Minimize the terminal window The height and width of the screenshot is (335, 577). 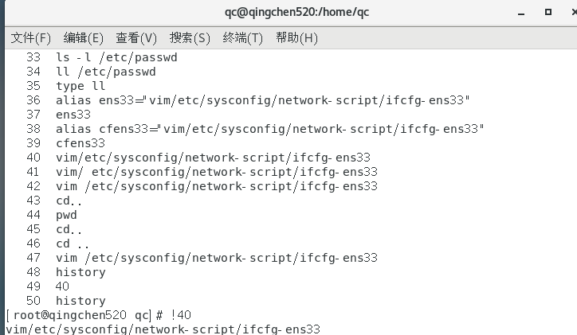coord(521,13)
